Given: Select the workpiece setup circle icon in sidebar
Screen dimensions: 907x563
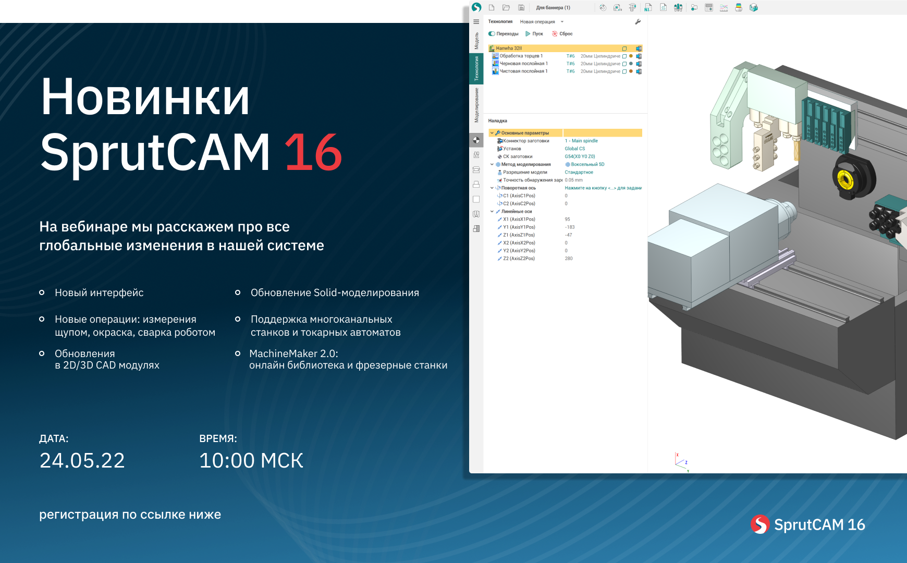Looking at the screenshot, I should [476, 140].
